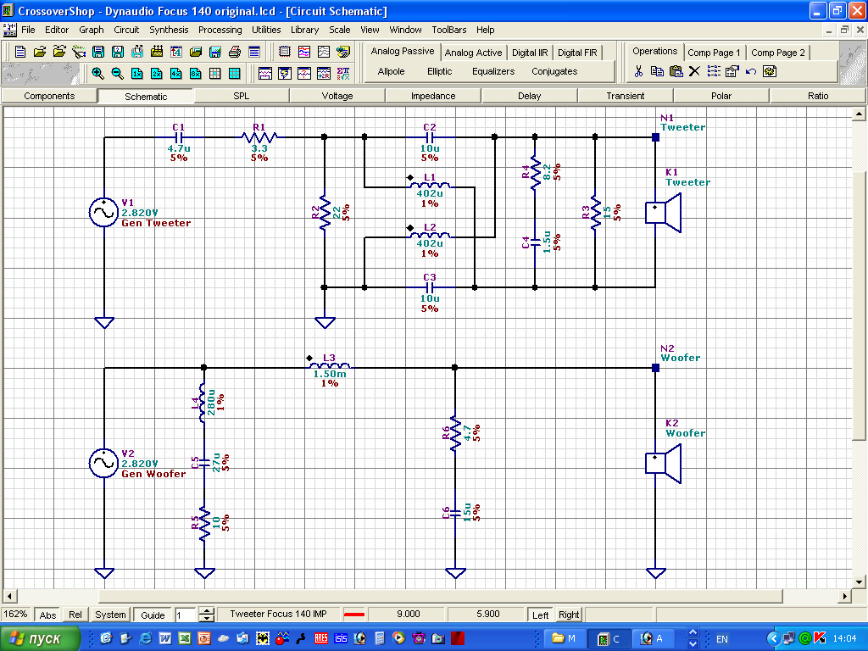This screenshot has width=868, height=651.
Task: Set schematic zoom to 8x
Action: click(196, 73)
